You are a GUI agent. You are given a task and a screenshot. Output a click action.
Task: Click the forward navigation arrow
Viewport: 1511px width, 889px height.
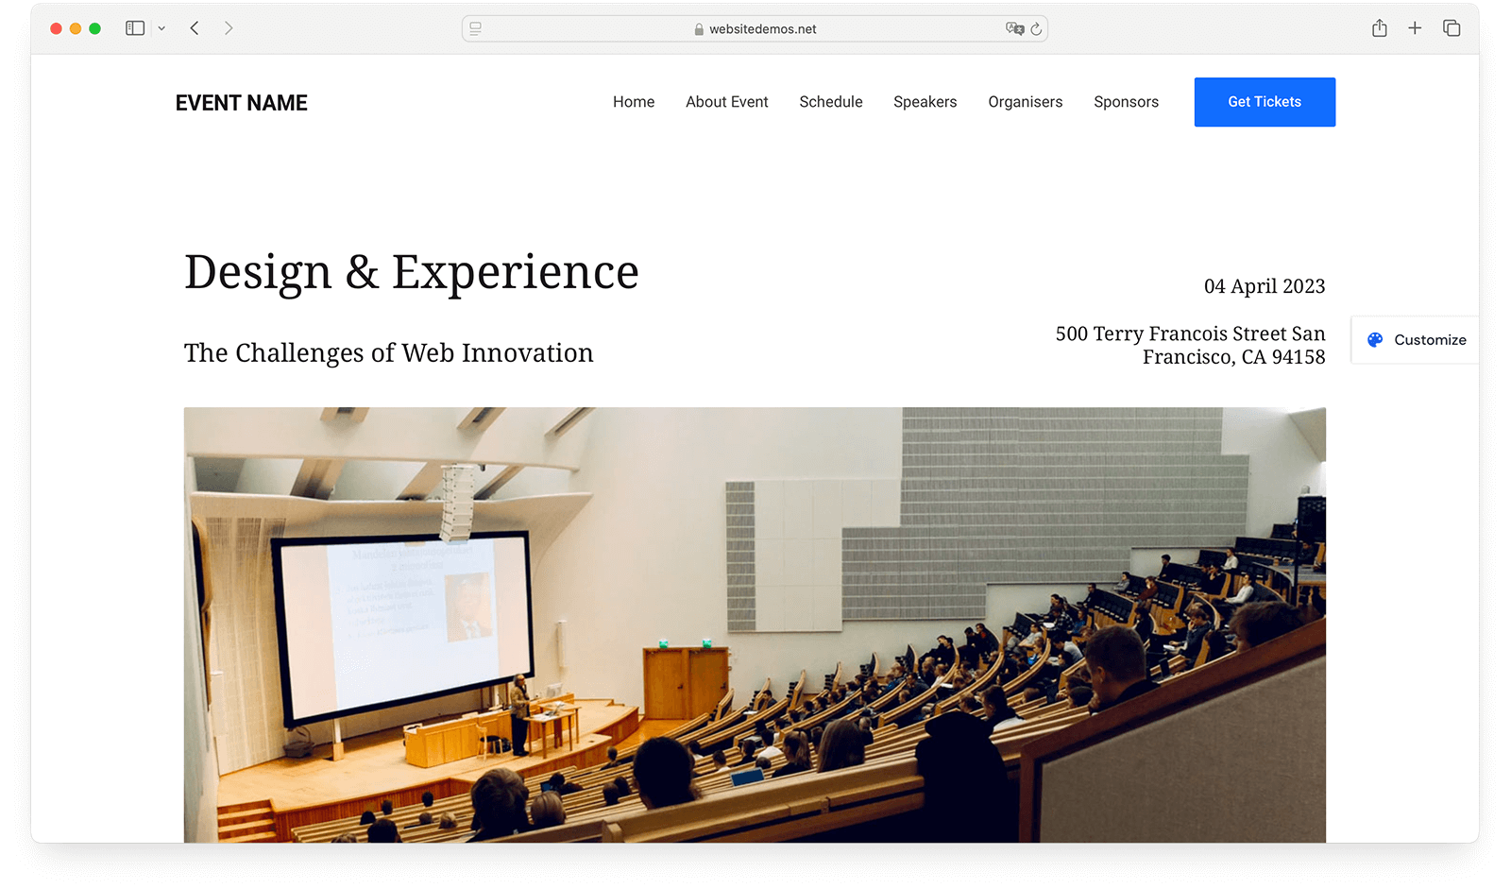coord(229,28)
